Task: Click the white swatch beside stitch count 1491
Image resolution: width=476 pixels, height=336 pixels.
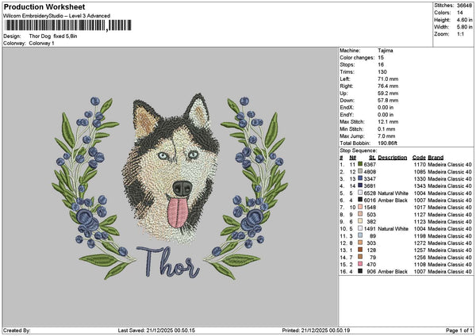Action: click(x=360, y=228)
